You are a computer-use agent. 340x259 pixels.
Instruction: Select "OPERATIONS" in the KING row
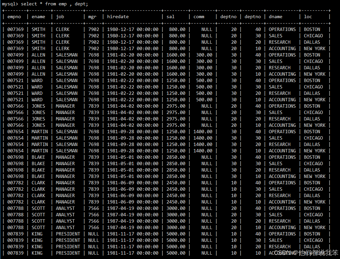[x=282, y=234]
